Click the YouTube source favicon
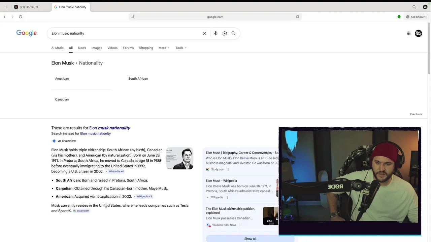The image size is (431, 242). [208, 225]
